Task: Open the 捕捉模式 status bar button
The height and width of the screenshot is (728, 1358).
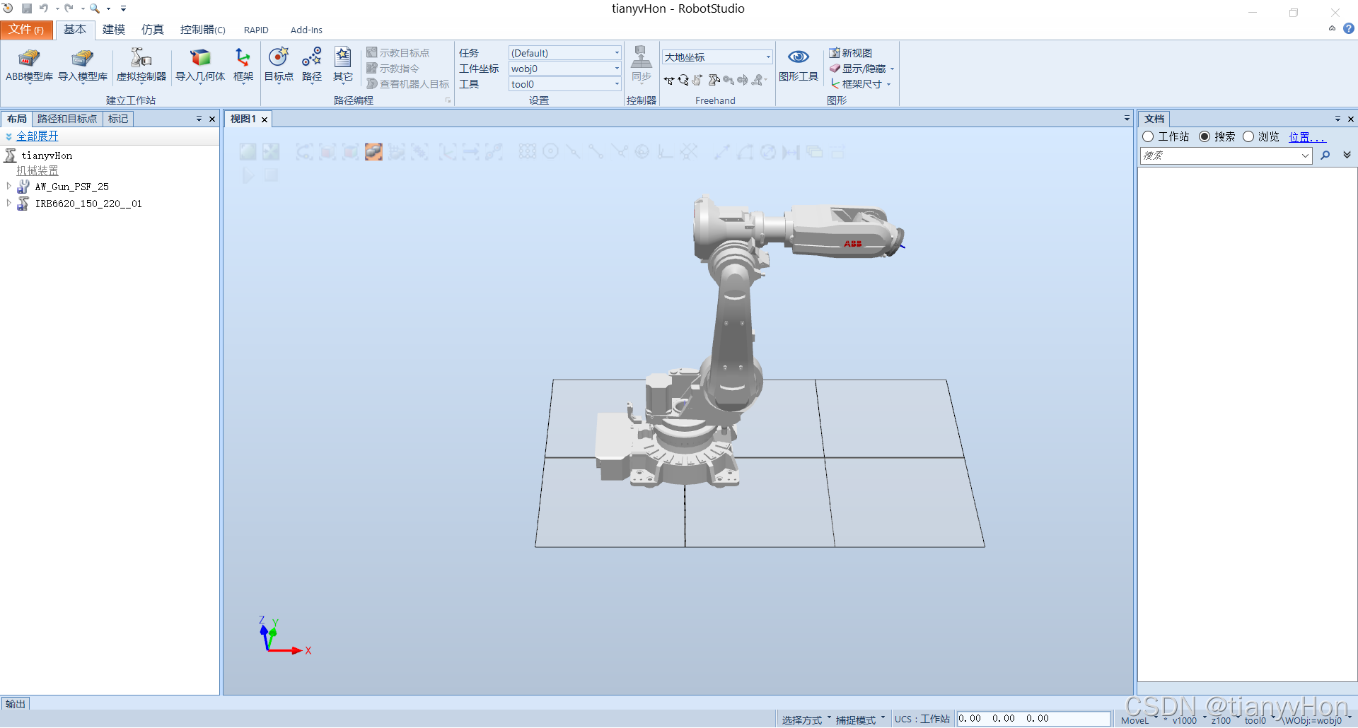Action: coord(860,720)
